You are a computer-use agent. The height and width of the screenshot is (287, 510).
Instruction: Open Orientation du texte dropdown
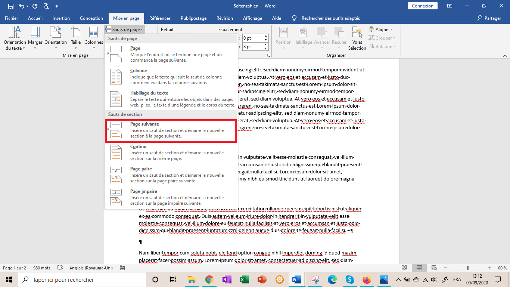pyautogui.click(x=15, y=38)
